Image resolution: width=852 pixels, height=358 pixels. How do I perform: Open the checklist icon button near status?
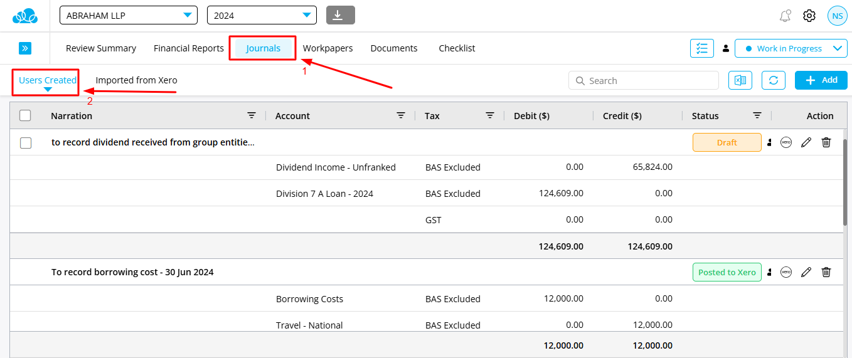[701, 48]
